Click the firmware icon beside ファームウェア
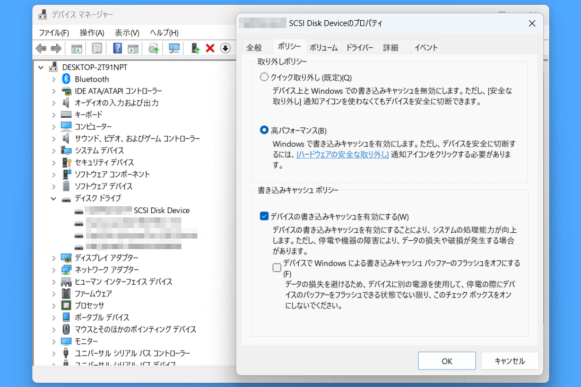 point(66,293)
